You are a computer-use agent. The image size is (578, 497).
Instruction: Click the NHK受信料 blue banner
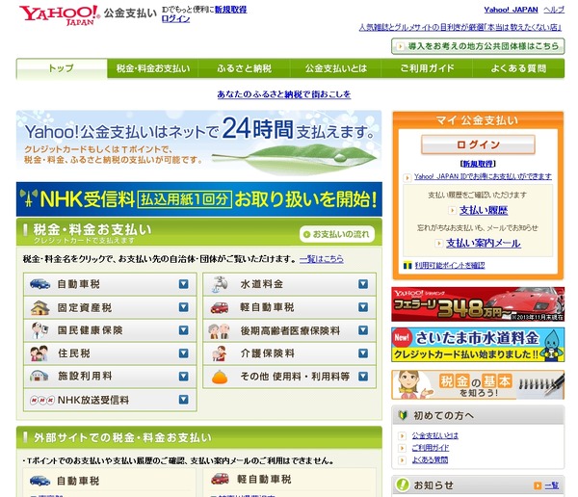[199, 199]
